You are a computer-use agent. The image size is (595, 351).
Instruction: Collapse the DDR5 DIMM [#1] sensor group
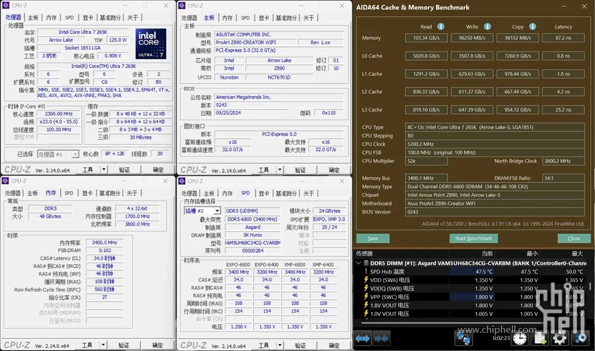(359, 263)
